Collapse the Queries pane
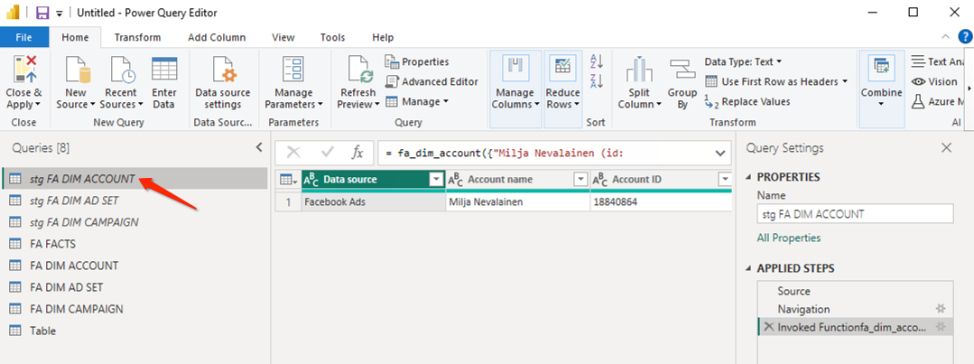Viewport: 974px width, 364px height. click(x=260, y=148)
